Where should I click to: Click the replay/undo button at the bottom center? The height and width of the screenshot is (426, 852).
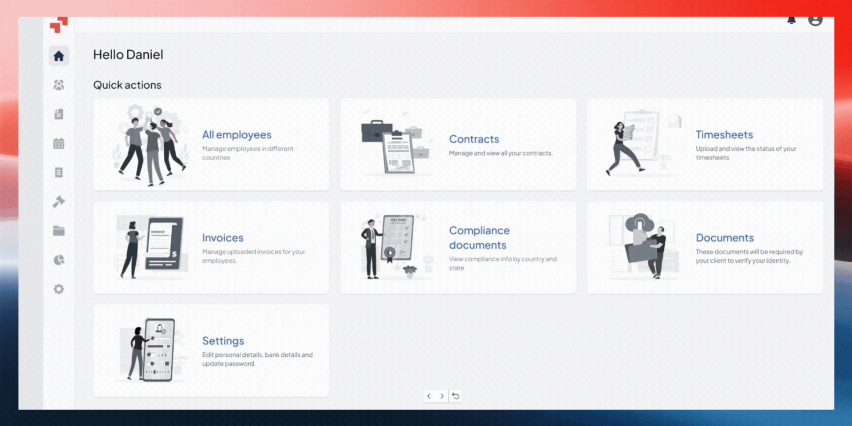tap(456, 396)
